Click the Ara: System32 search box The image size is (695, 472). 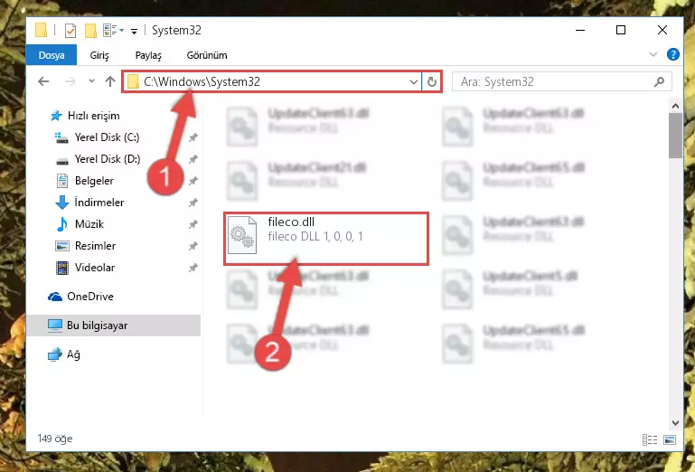point(561,81)
